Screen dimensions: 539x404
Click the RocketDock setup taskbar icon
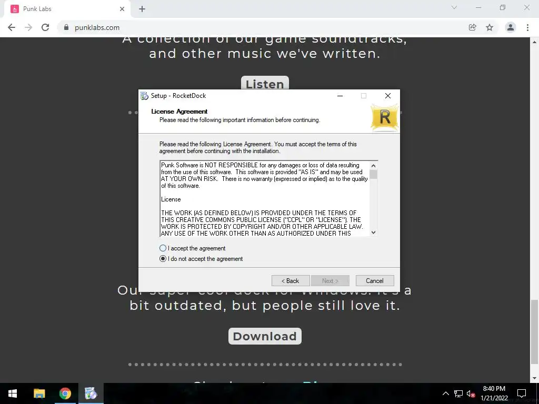click(x=91, y=393)
